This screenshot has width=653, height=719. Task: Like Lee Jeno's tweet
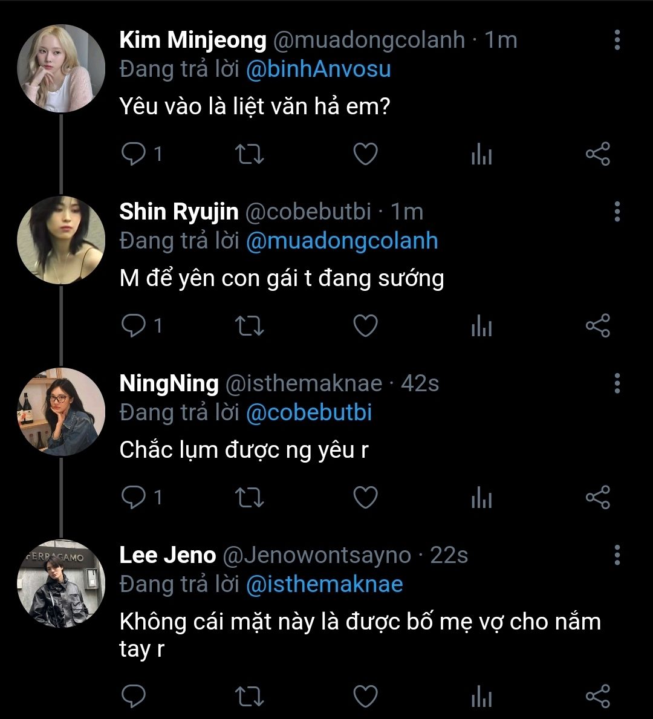click(x=365, y=696)
